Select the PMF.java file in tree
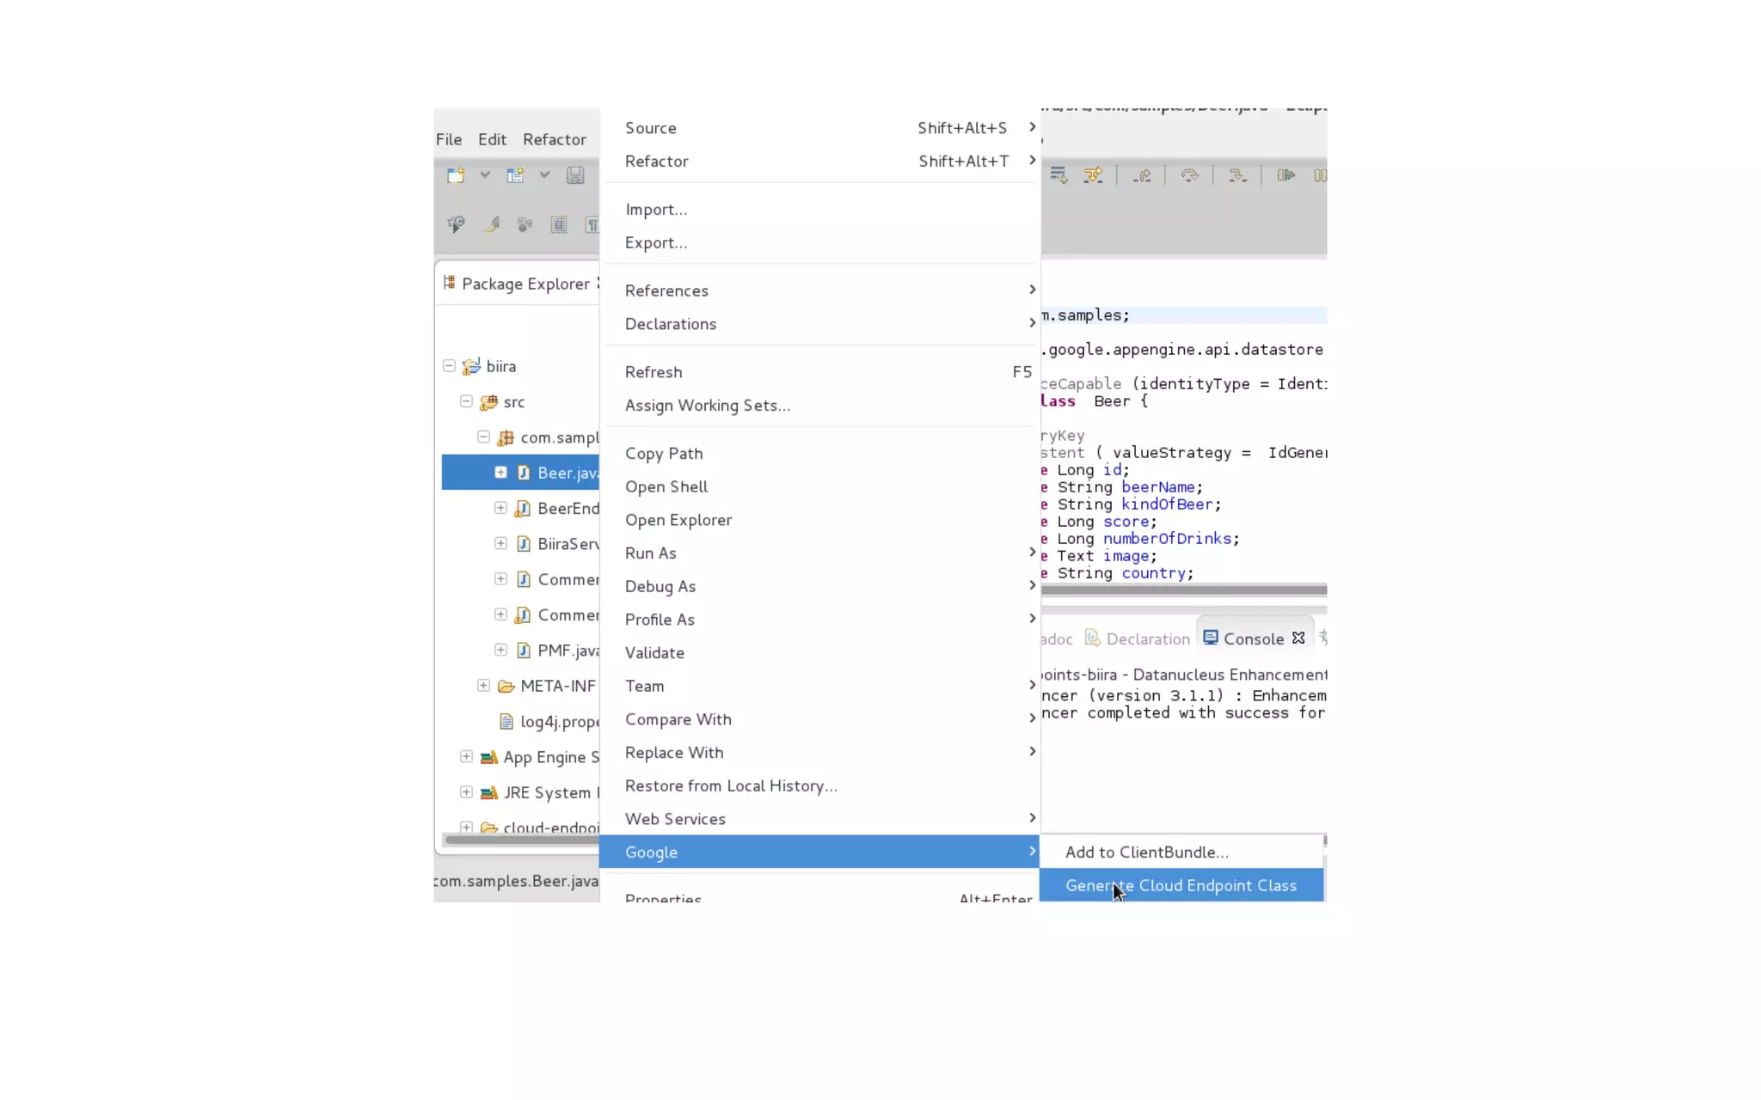 pyautogui.click(x=567, y=651)
